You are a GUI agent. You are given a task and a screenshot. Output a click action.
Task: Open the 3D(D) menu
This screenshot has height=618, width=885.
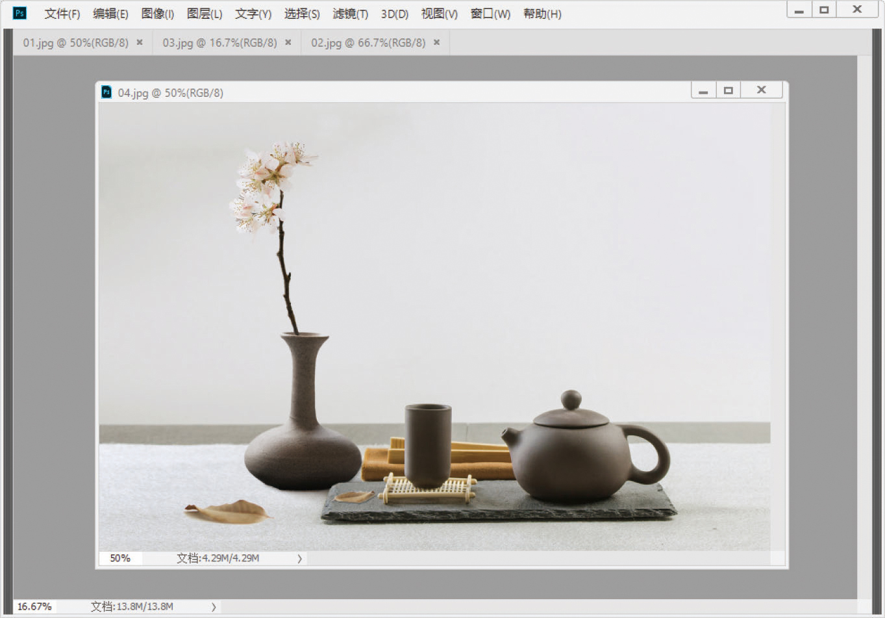pos(395,14)
